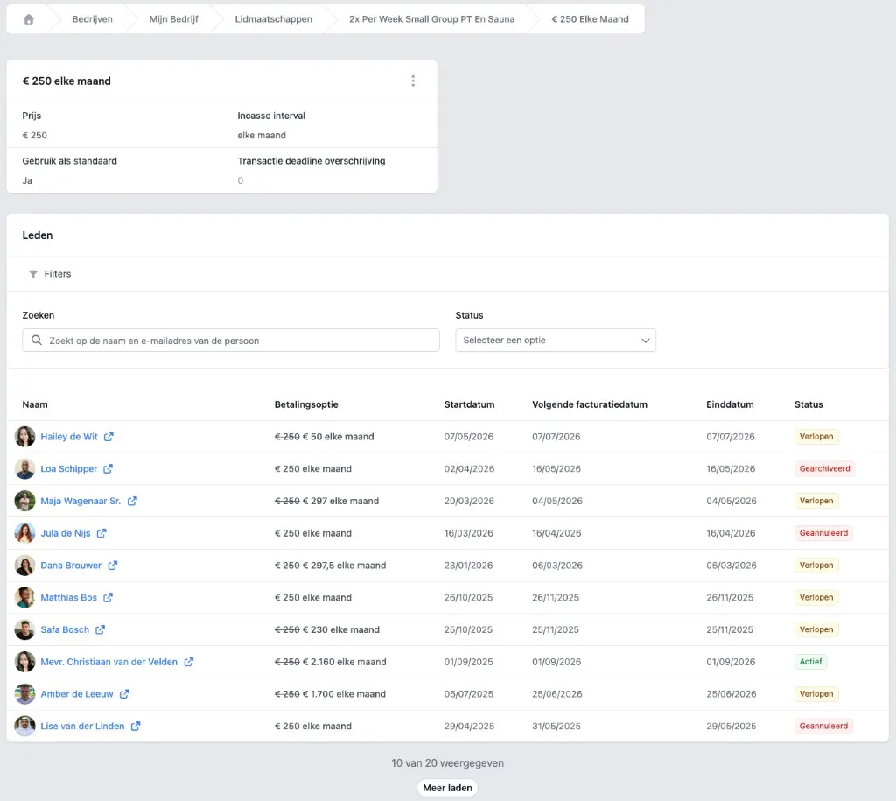Click Amber de Leeuw's avatar photo
Screen dimensions: 896x801
24,694
